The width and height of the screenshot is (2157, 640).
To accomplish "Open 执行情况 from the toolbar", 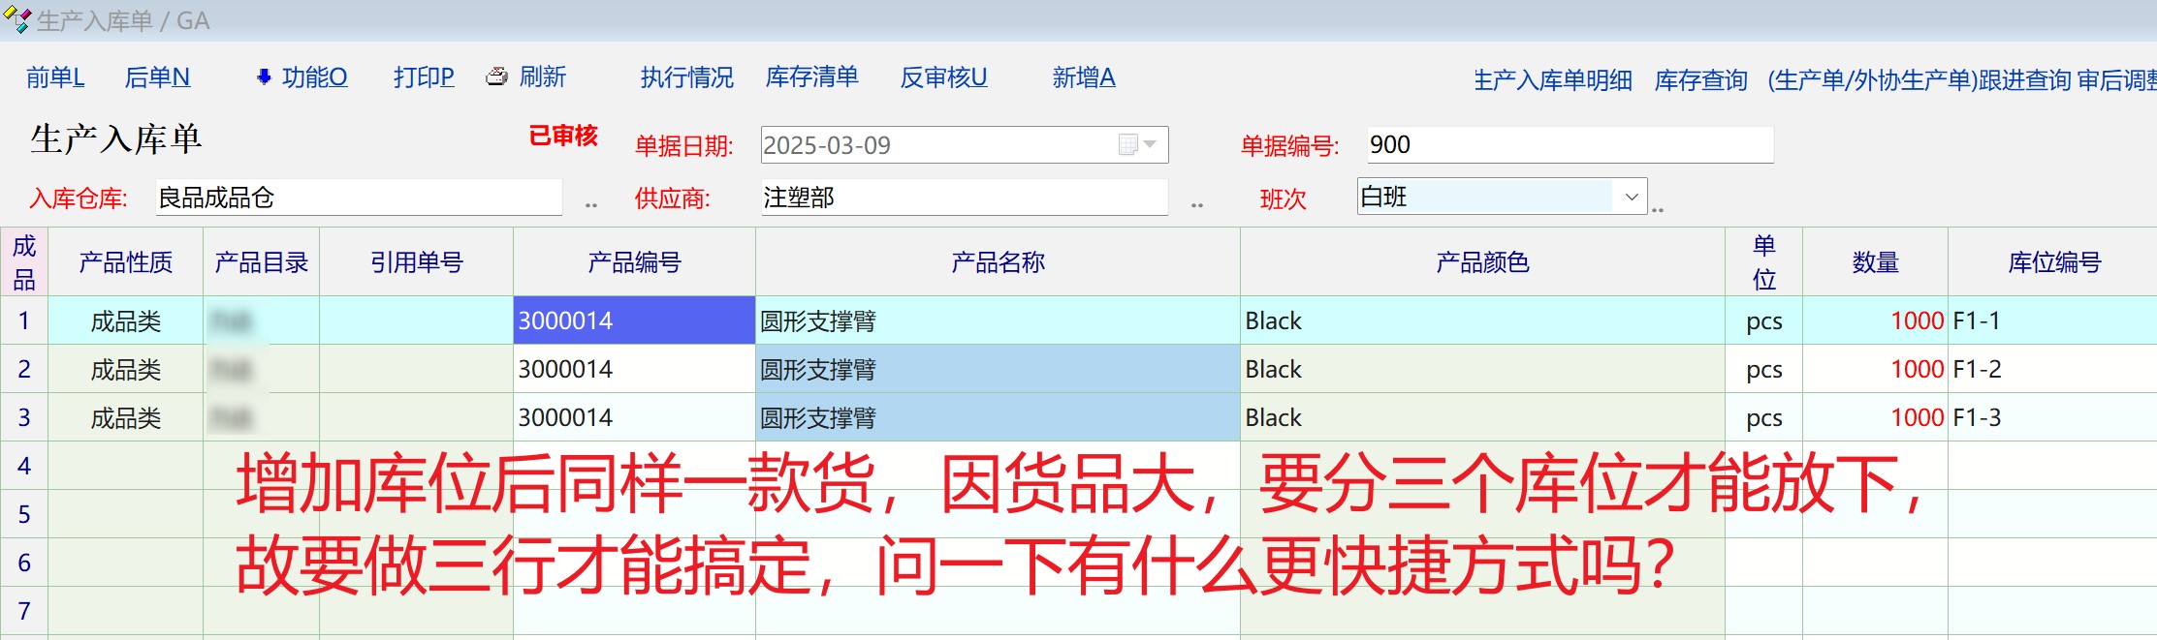I will tap(686, 77).
